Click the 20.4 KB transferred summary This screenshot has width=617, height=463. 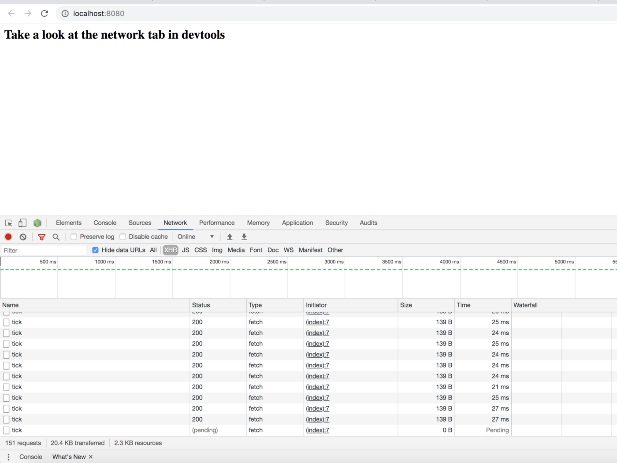78,443
